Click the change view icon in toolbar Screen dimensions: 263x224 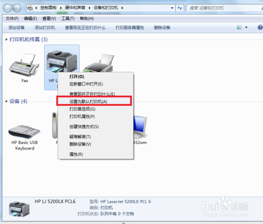tap(239, 27)
